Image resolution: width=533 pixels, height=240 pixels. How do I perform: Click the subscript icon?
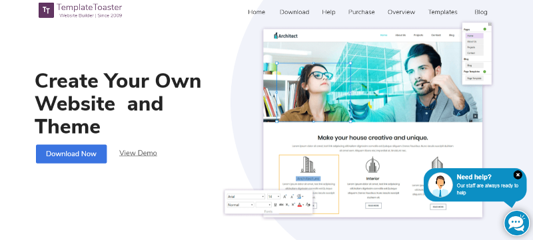287,205
